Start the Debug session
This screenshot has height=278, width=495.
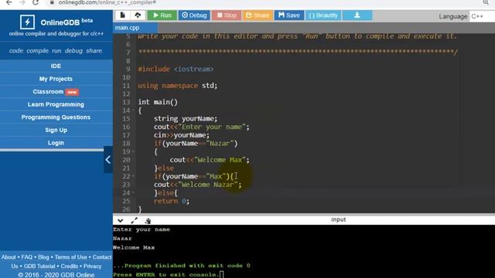[x=194, y=15]
